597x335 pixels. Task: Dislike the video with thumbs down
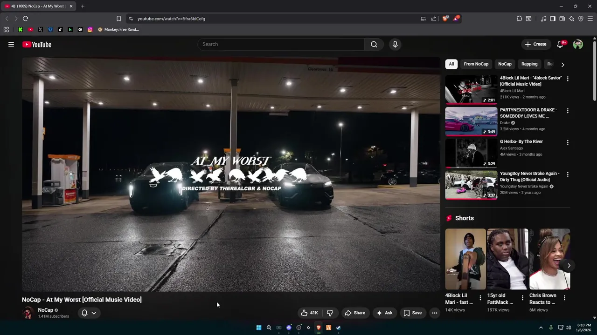tap(330, 313)
